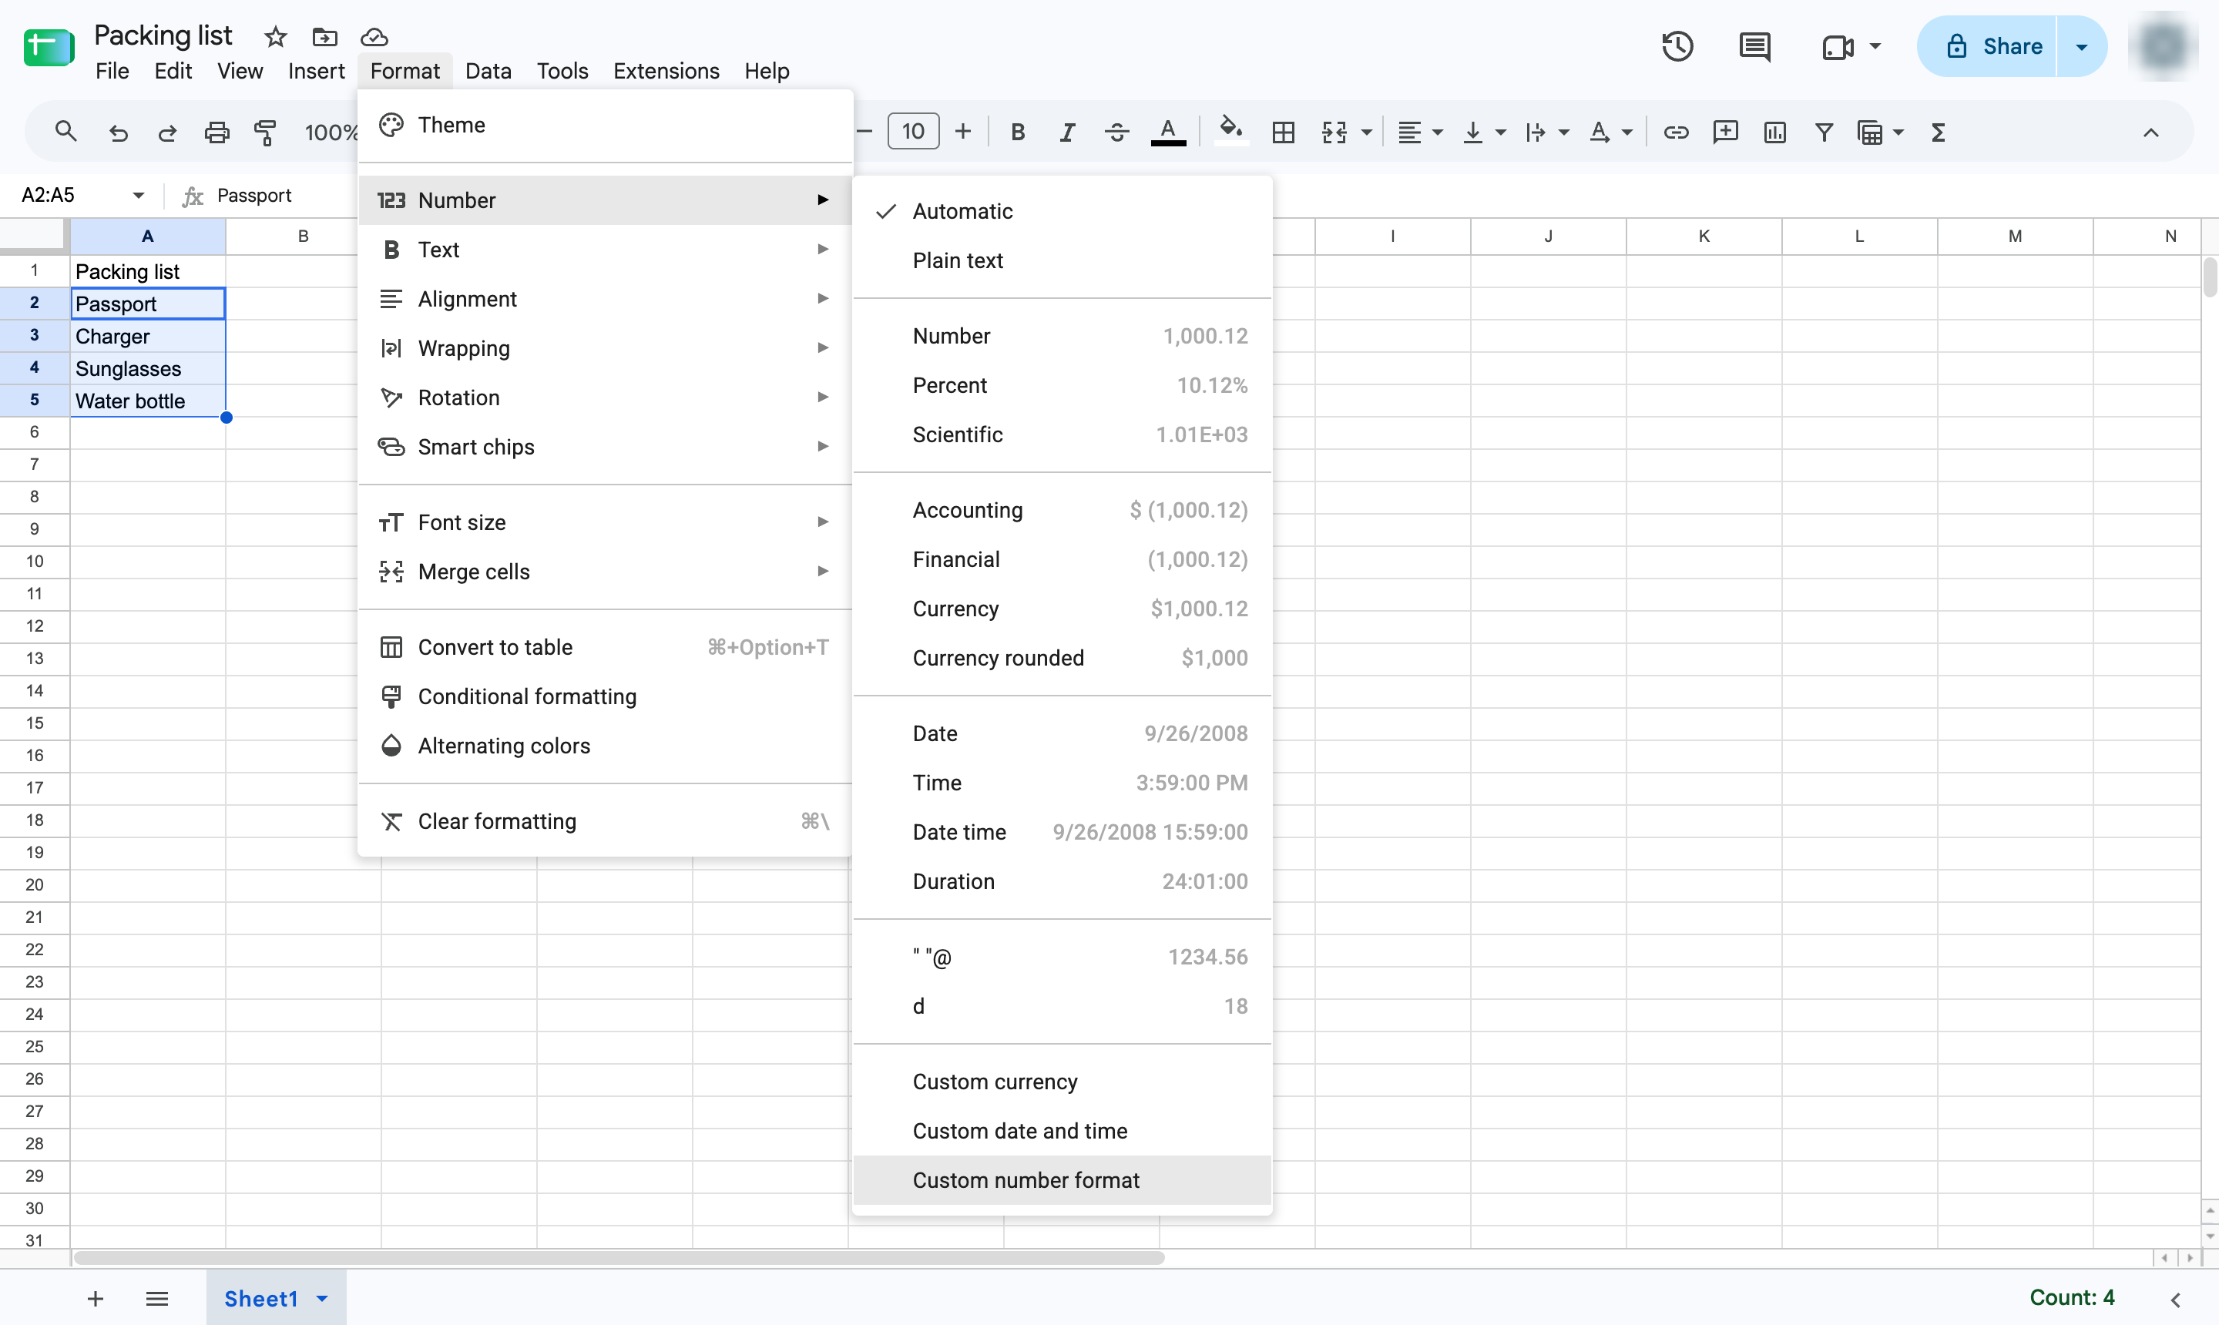Click cell containing Sunglasses

pos(148,368)
